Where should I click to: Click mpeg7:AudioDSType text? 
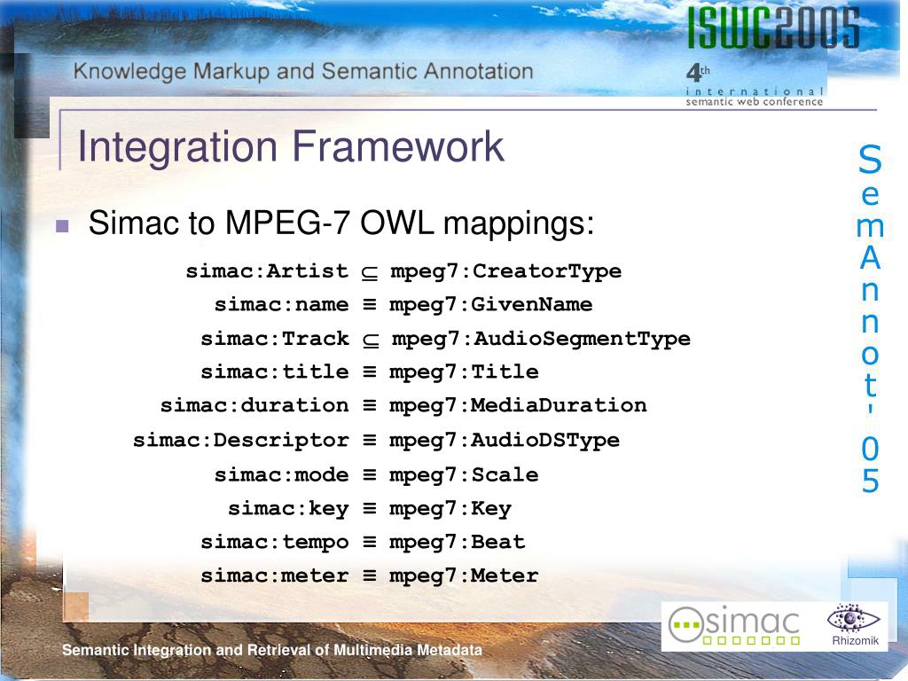coord(505,441)
